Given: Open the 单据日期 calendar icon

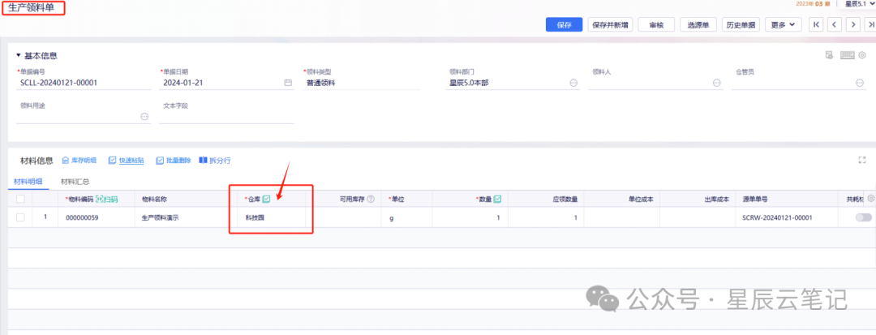Looking at the screenshot, I should pos(288,83).
